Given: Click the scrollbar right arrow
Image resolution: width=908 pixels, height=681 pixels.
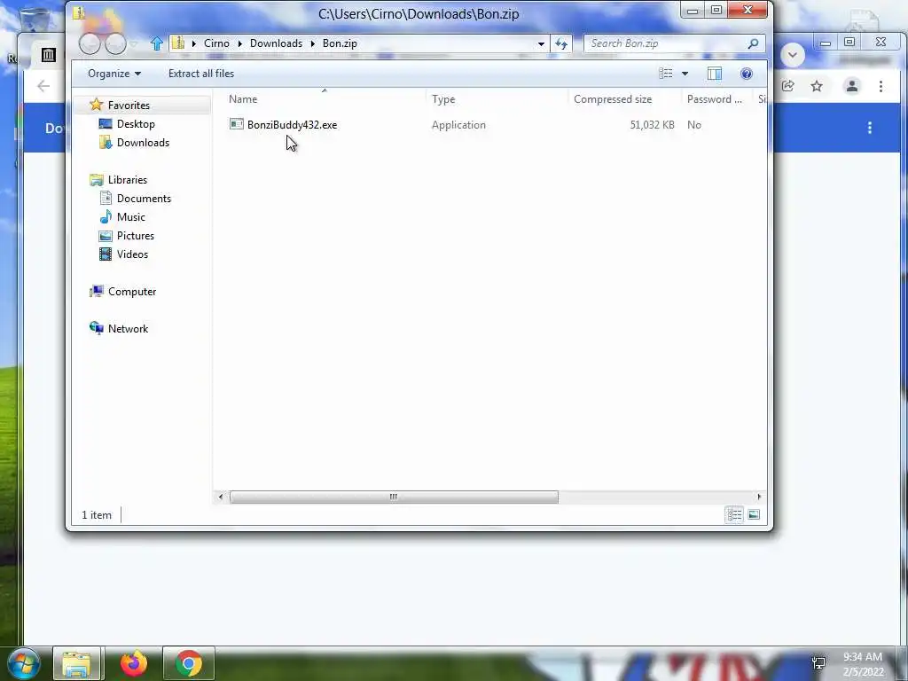Looking at the screenshot, I should pyautogui.click(x=759, y=497).
